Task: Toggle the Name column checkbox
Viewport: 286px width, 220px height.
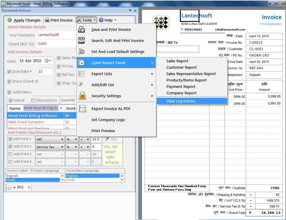Action: tap(10, 100)
